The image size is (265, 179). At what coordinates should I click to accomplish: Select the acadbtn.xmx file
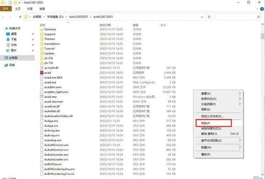pos(53,87)
